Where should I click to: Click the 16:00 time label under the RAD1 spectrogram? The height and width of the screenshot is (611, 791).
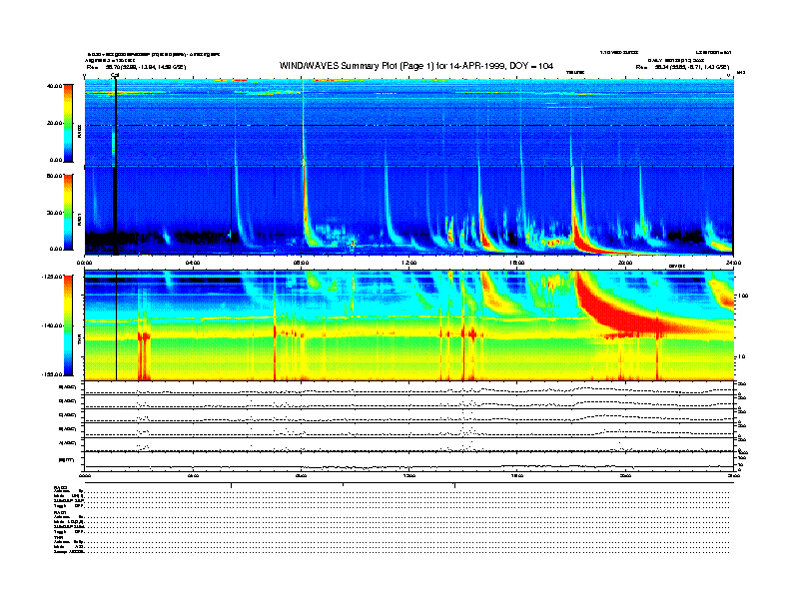[517, 263]
